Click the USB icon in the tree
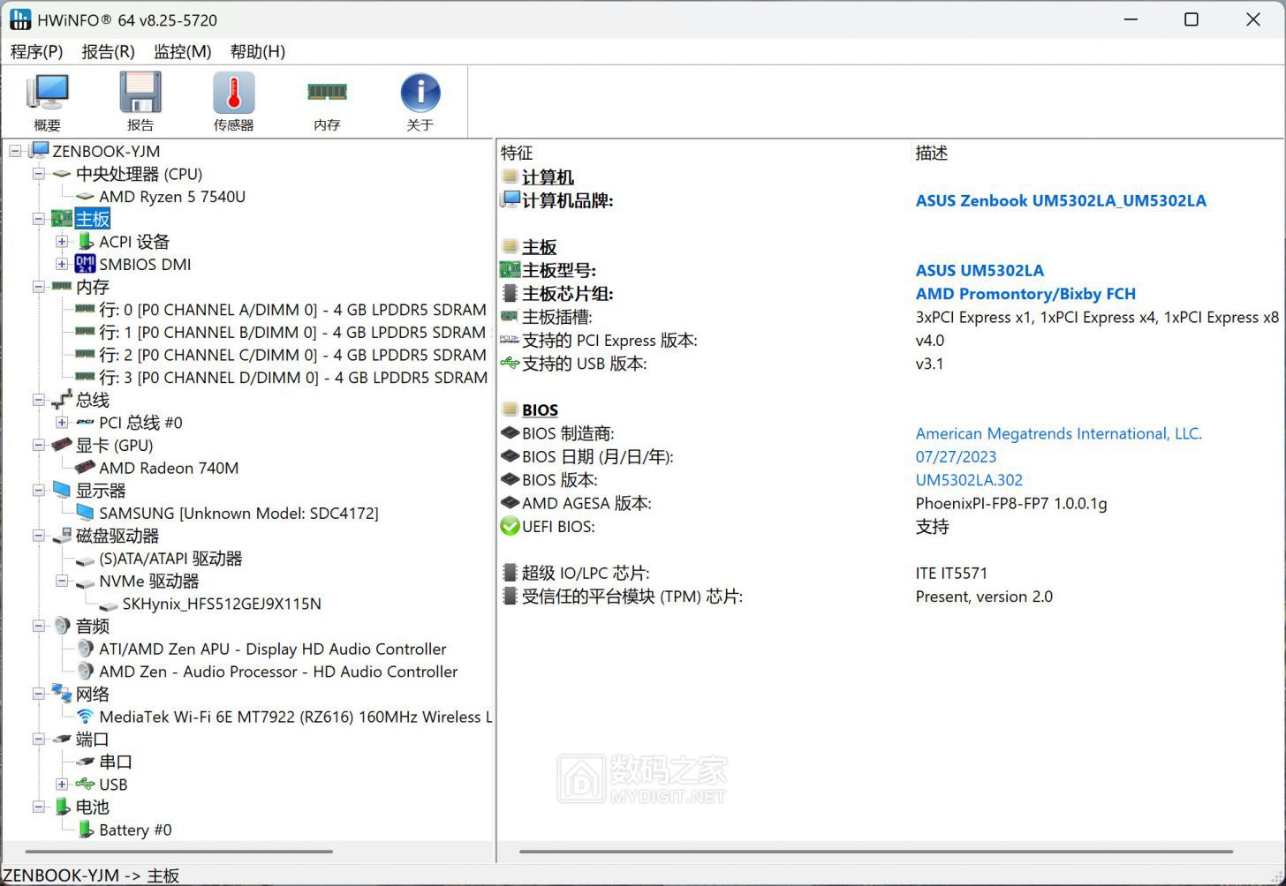This screenshot has width=1286, height=886. pyautogui.click(x=86, y=784)
